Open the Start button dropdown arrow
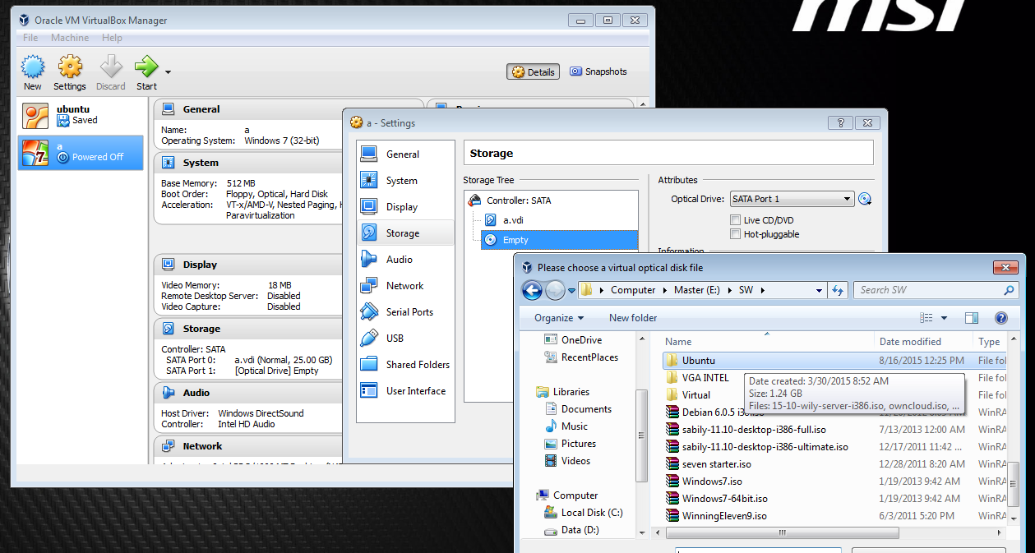1035x553 pixels. pyautogui.click(x=168, y=72)
